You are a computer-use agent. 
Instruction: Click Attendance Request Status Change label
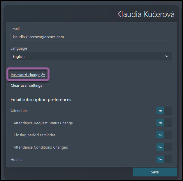click(x=43, y=123)
